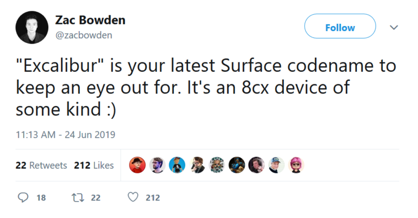The width and height of the screenshot is (418, 218).
Task: Open the liker avatar of the bearded man with blue glasses
Action: tap(157, 165)
